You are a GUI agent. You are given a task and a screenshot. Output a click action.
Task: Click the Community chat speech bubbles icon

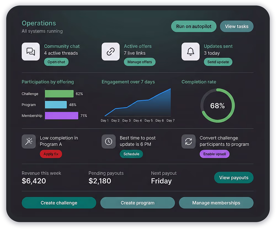(31, 52)
